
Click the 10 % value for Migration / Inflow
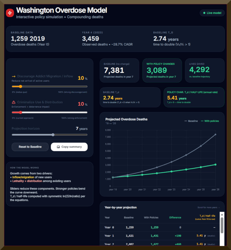pyautogui.click(x=83, y=78)
